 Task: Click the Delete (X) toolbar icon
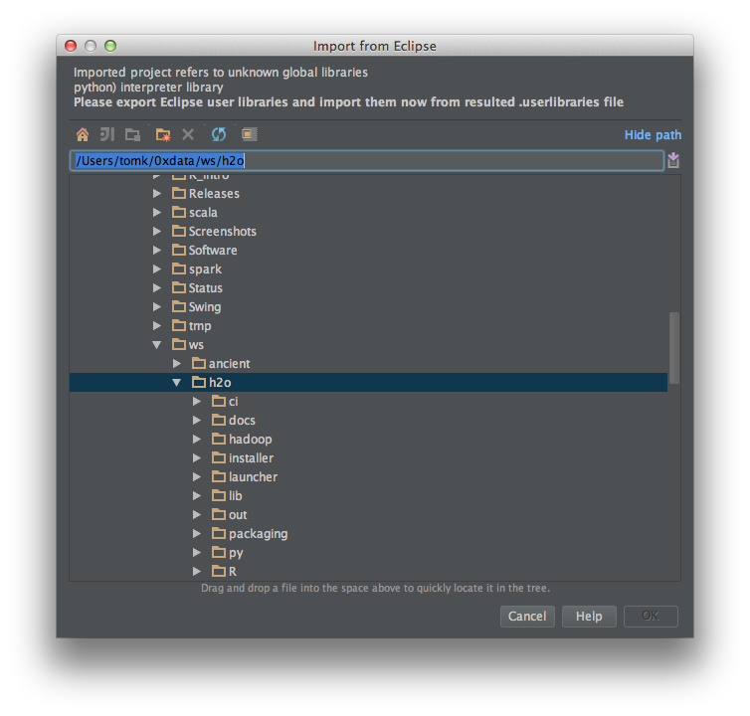pos(188,134)
